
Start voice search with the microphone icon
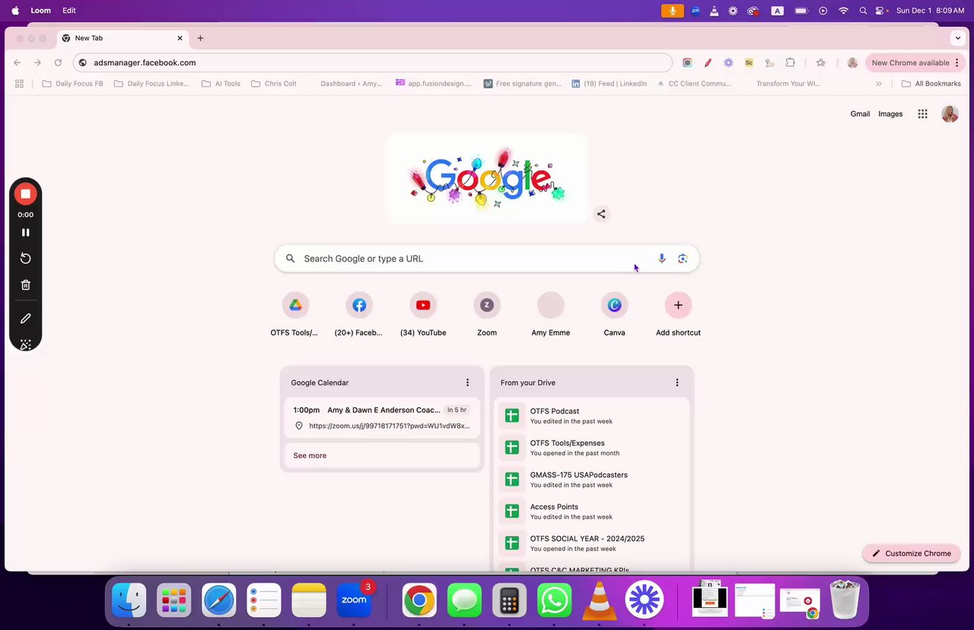point(661,259)
